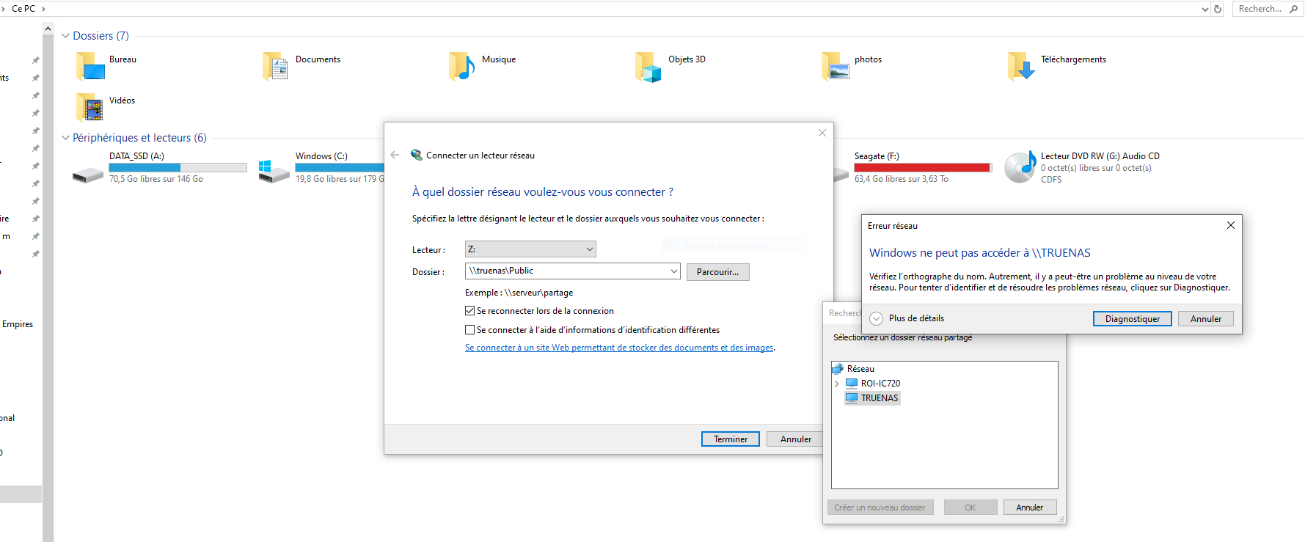
Task: Open the web storage site connection link
Action: coord(619,348)
